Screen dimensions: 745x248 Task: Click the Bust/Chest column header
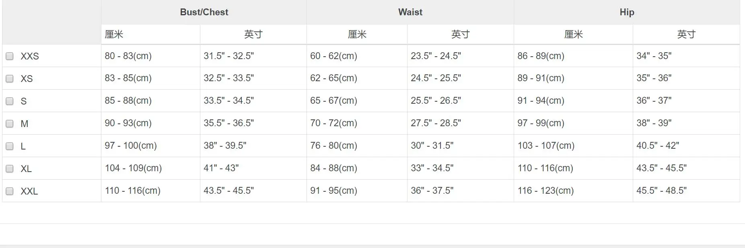click(x=204, y=12)
